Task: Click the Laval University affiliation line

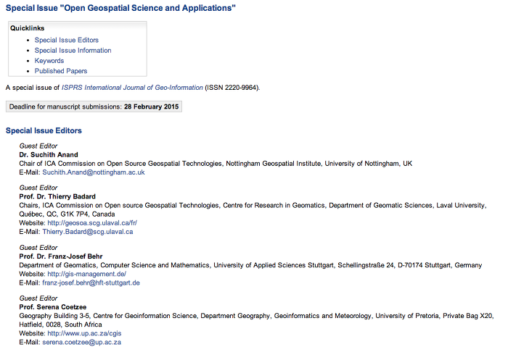Action: (253, 205)
